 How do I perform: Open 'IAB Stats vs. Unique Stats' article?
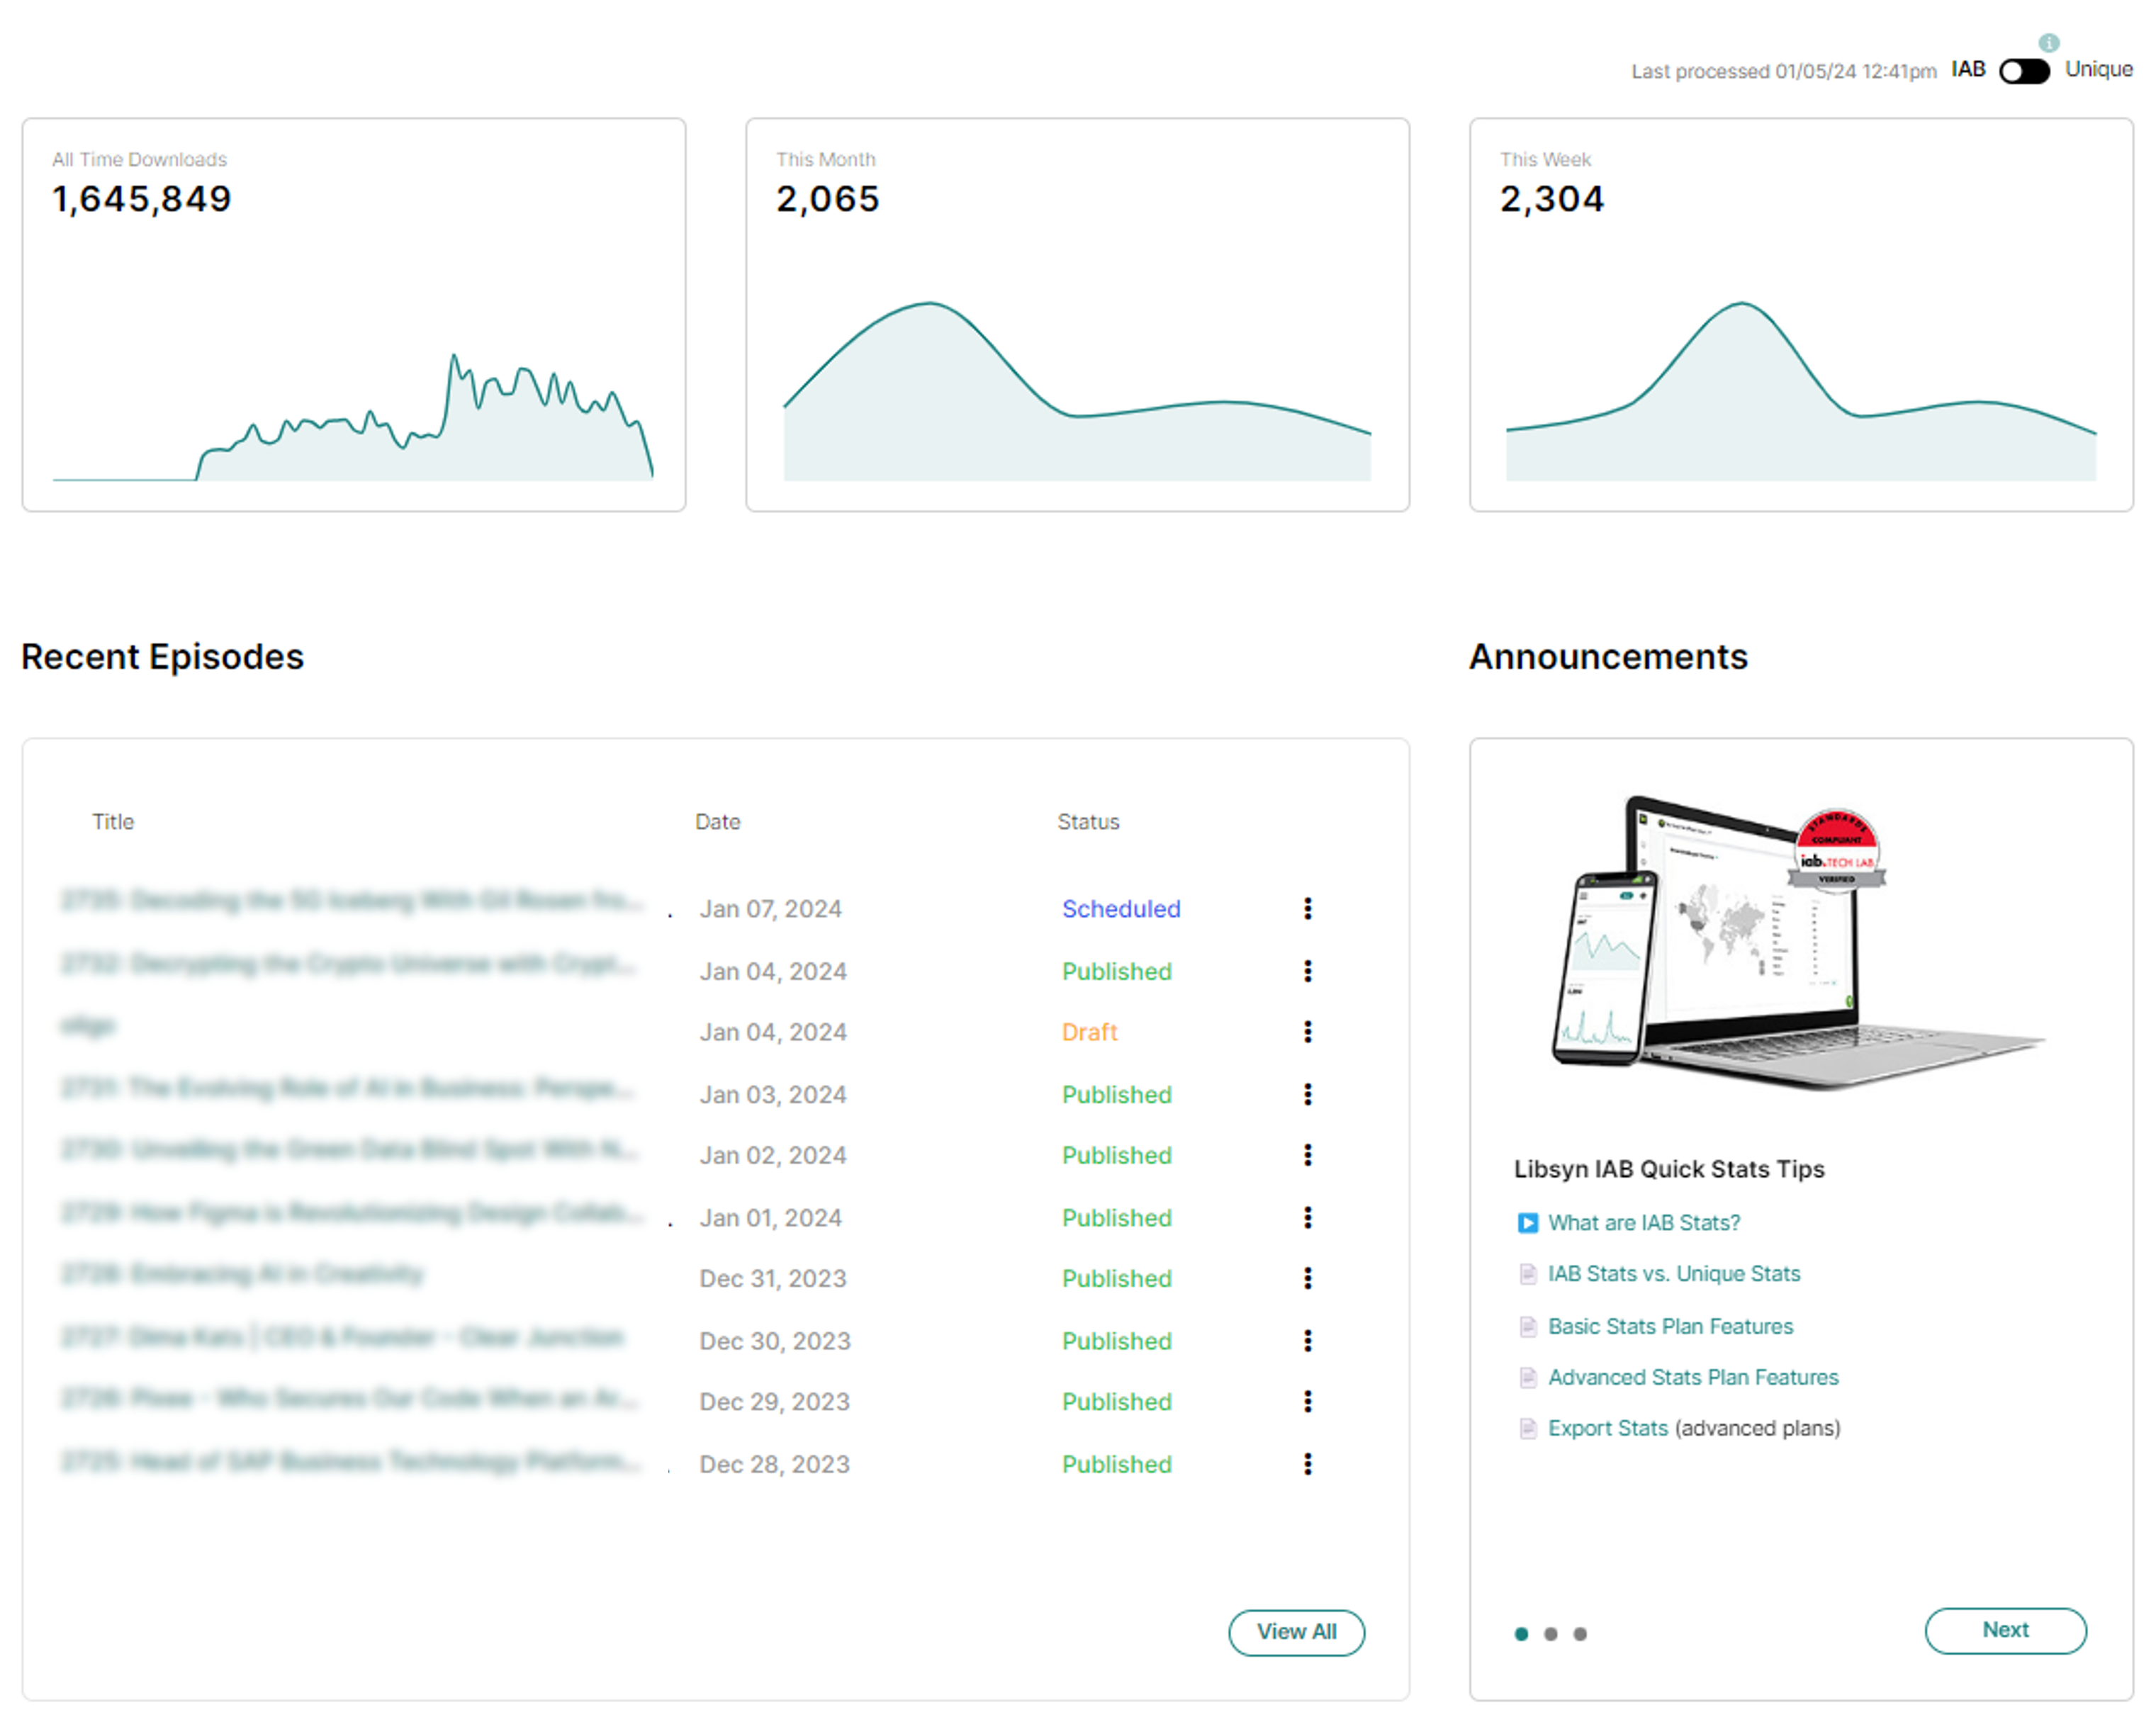click(1673, 1273)
